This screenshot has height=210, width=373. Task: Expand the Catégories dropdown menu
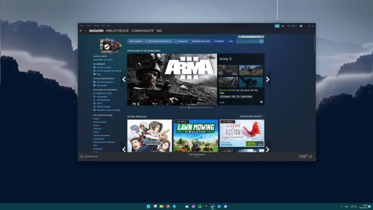(183, 41)
